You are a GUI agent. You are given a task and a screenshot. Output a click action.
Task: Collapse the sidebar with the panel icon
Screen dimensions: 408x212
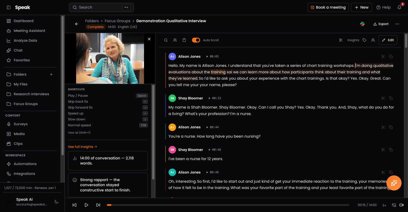[x=9, y=8]
